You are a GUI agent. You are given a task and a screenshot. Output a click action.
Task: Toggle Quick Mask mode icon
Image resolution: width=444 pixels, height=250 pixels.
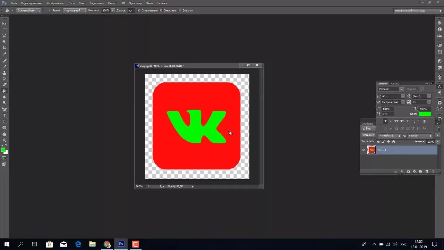(x=5, y=158)
